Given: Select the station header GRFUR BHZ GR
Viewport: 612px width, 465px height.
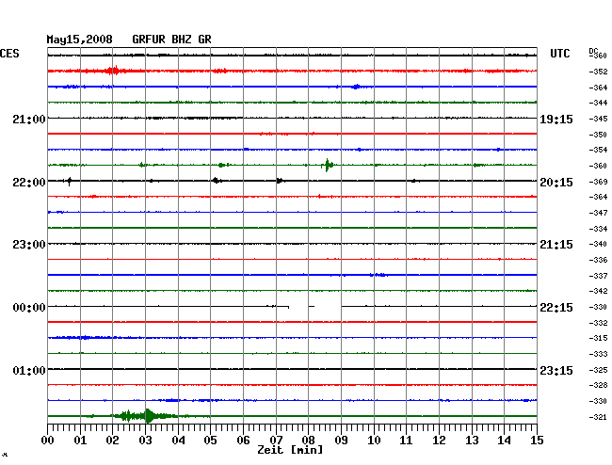Looking at the screenshot, I should [x=171, y=40].
